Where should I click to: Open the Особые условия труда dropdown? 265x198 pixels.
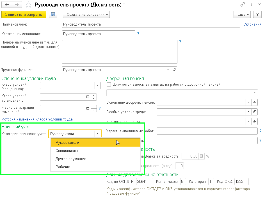point(248,112)
